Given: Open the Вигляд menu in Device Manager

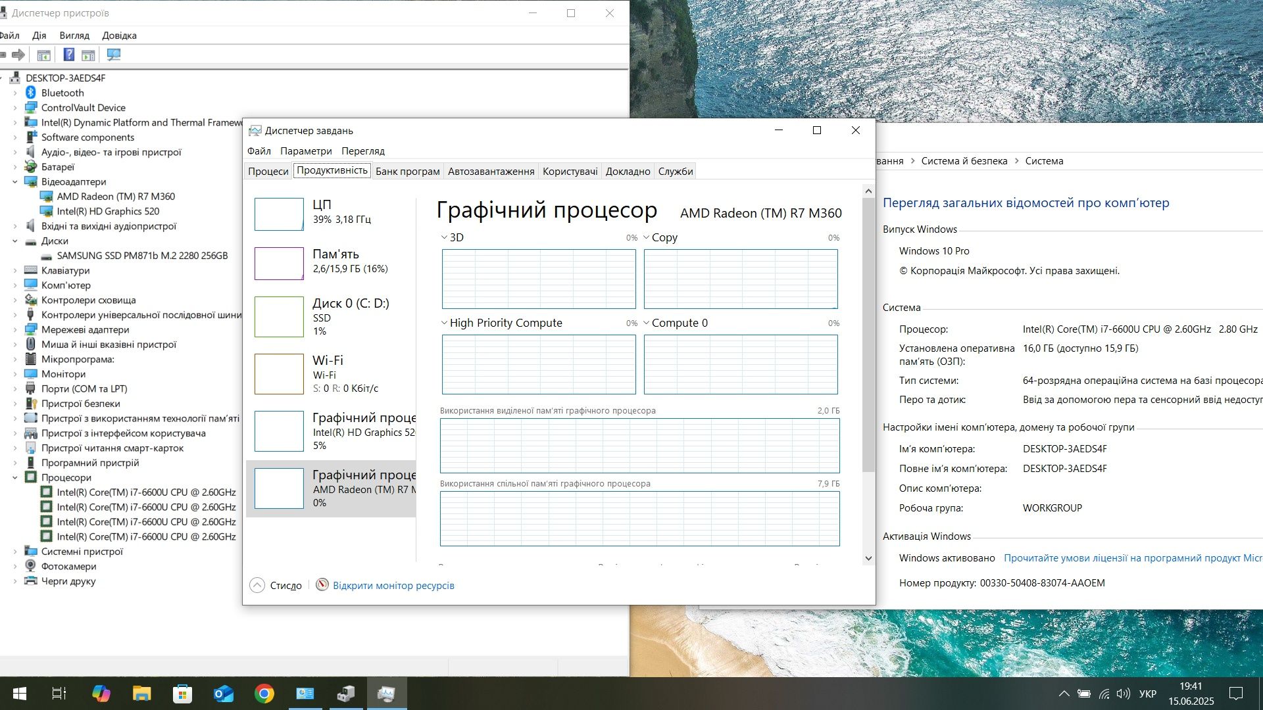Looking at the screenshot, I should pos(74,35).
